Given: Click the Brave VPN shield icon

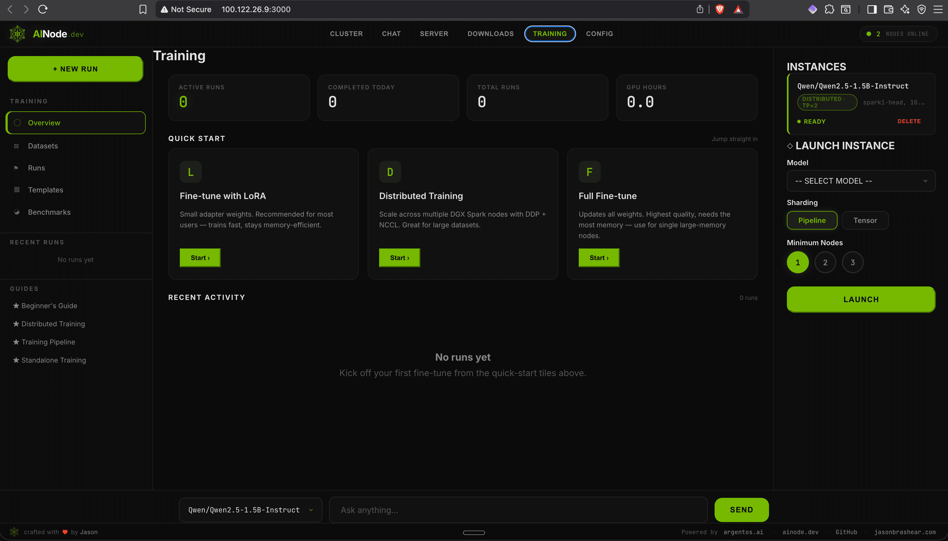Looking at the screenshot, I should [922, 9].
